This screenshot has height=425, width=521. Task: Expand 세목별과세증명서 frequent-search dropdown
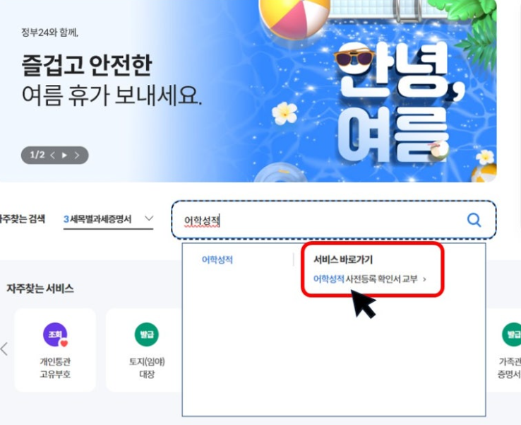coord(149,219)
